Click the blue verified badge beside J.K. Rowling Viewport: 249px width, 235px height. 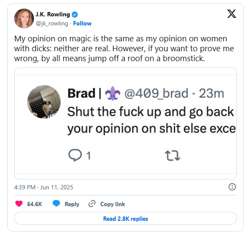pos(75,15)
